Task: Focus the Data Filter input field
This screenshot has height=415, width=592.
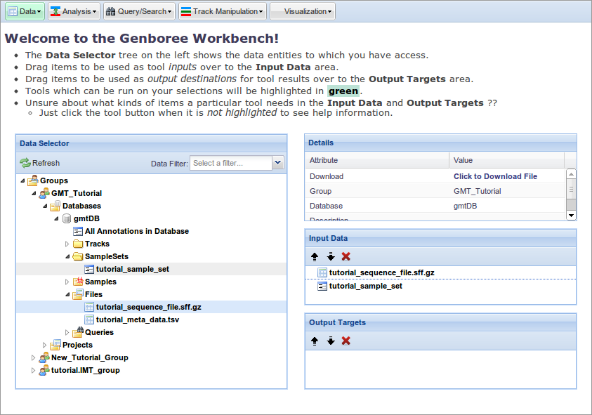Action: 230,163
